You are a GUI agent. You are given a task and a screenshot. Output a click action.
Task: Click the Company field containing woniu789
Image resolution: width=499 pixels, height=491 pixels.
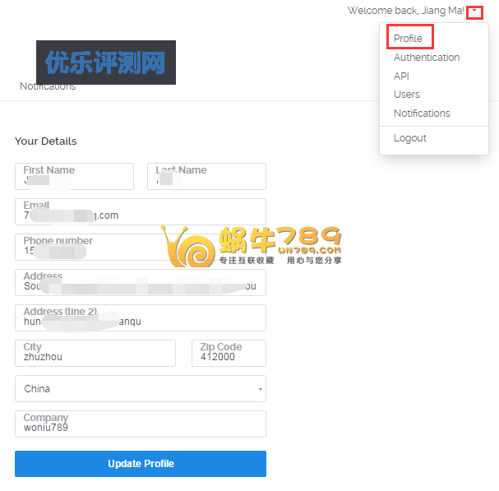pyautogui.click(x=141, y=424)
